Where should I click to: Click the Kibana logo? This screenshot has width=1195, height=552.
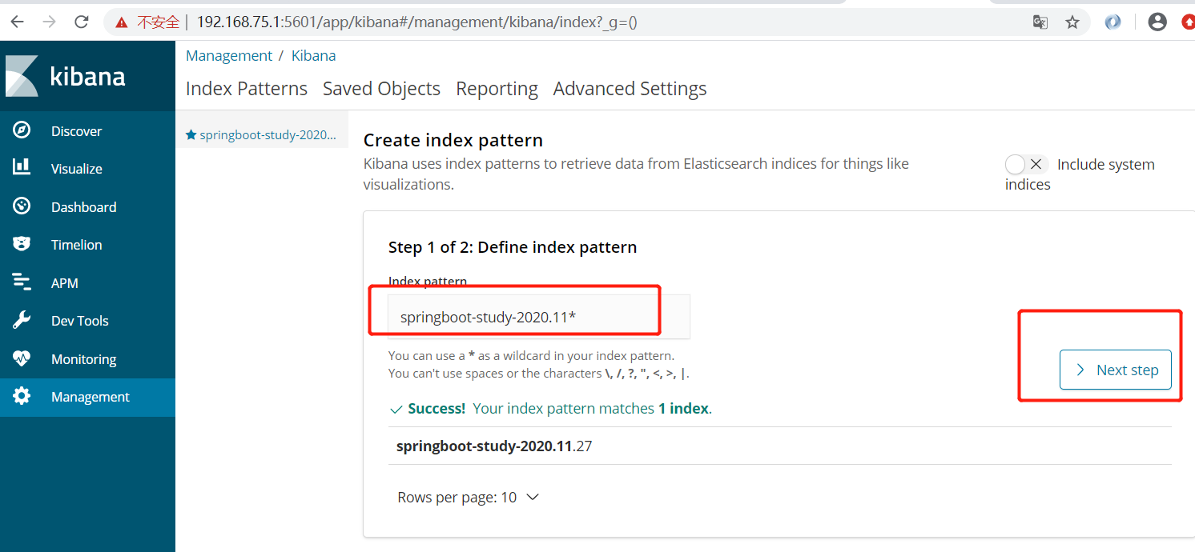pos(66,75)
